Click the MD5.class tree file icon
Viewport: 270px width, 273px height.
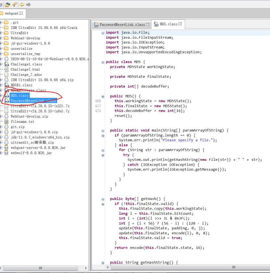6,96
